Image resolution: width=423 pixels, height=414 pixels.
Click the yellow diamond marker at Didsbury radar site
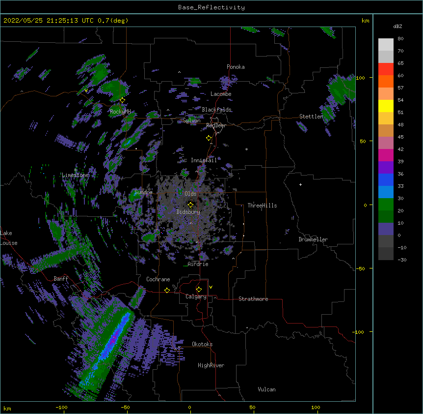click(190, 205)
